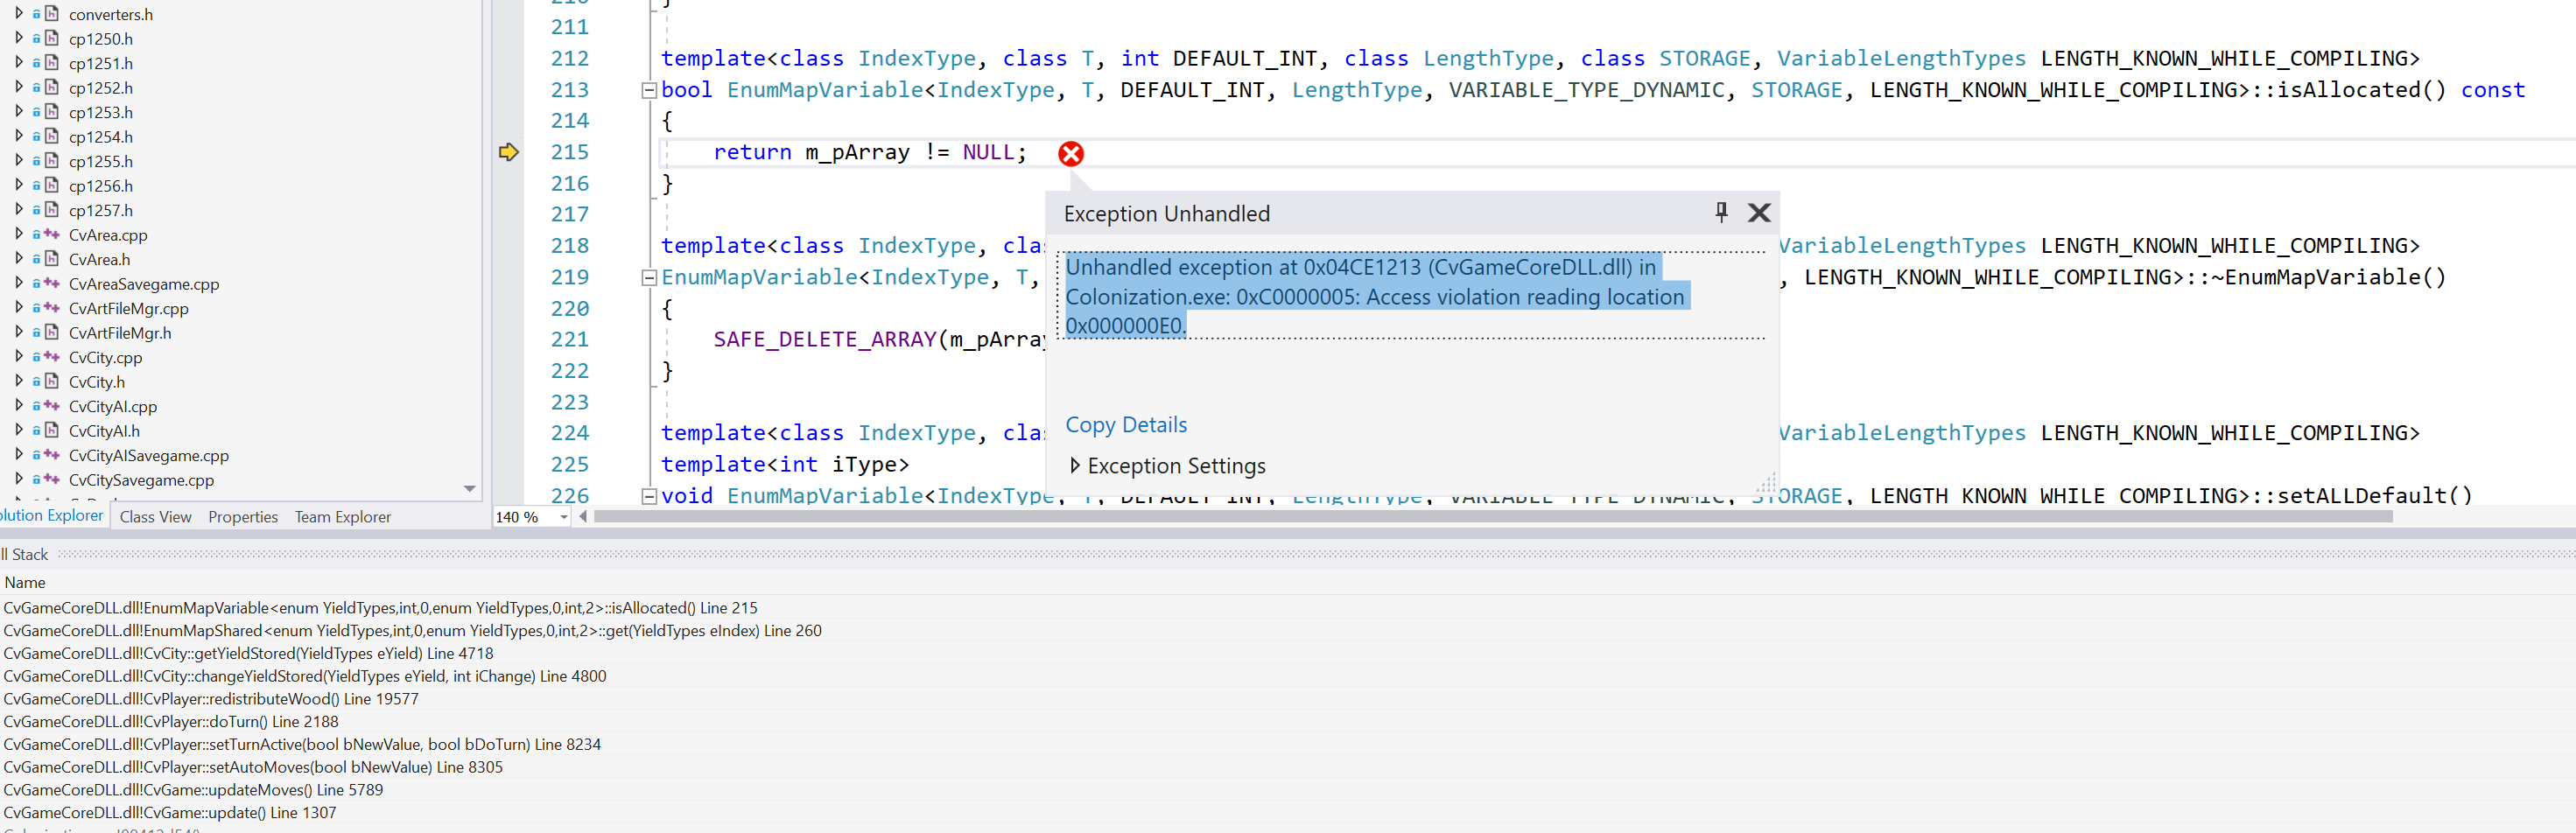Collapse the isAllocated function at line 213
The image size is (2576, 833).
click(648, 90)
